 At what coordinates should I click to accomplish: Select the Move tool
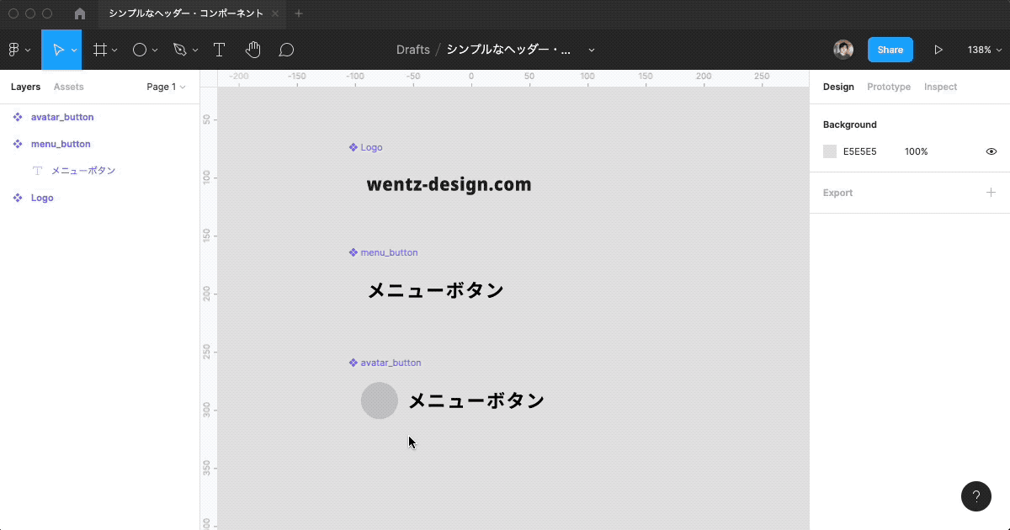tap(58, 50)
